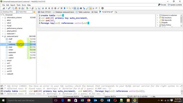Switch to the Host: 127.0.0.1 tab
Viewport: 183px width, 103px height.
pyautogui.click(x=45, y=12)
